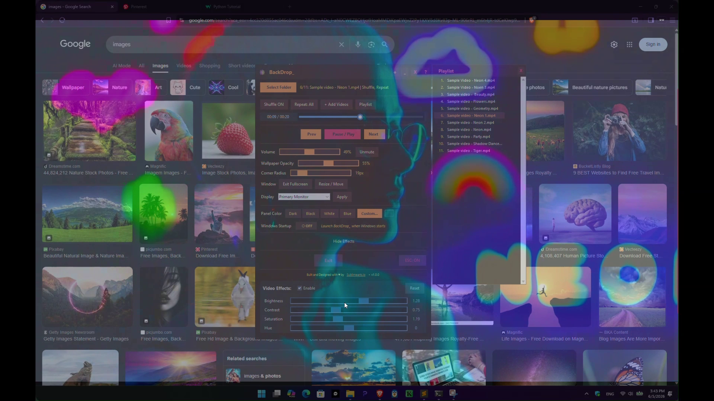714x401 pixels.
Task: Collapse the Hide Effects section
Action: (x=344, y=241)
